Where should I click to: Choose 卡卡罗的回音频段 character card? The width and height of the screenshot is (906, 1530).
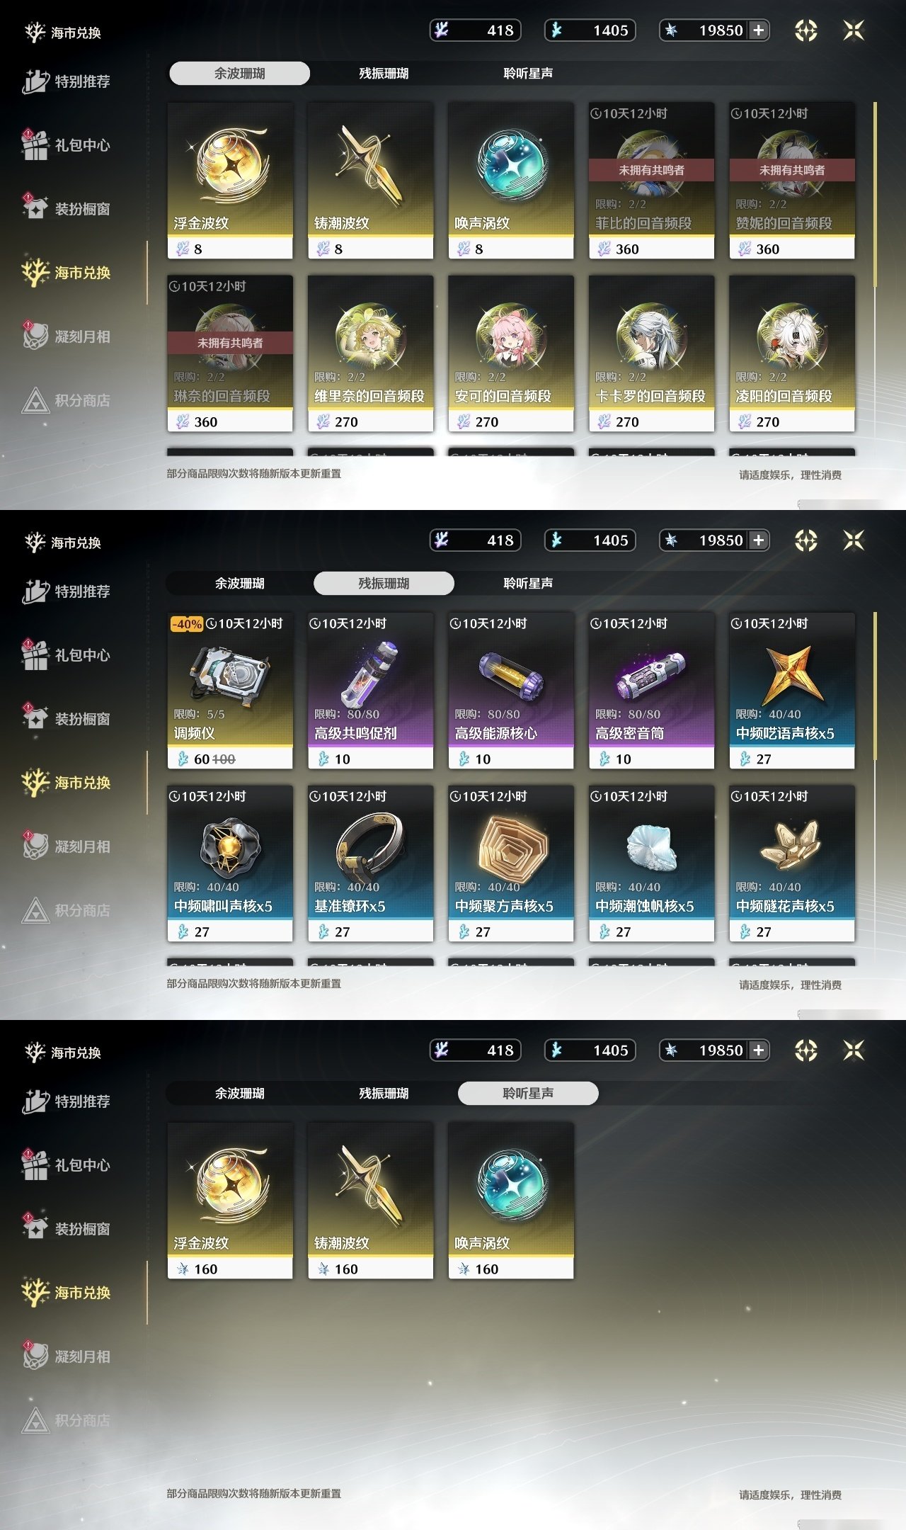click(651, 353)
